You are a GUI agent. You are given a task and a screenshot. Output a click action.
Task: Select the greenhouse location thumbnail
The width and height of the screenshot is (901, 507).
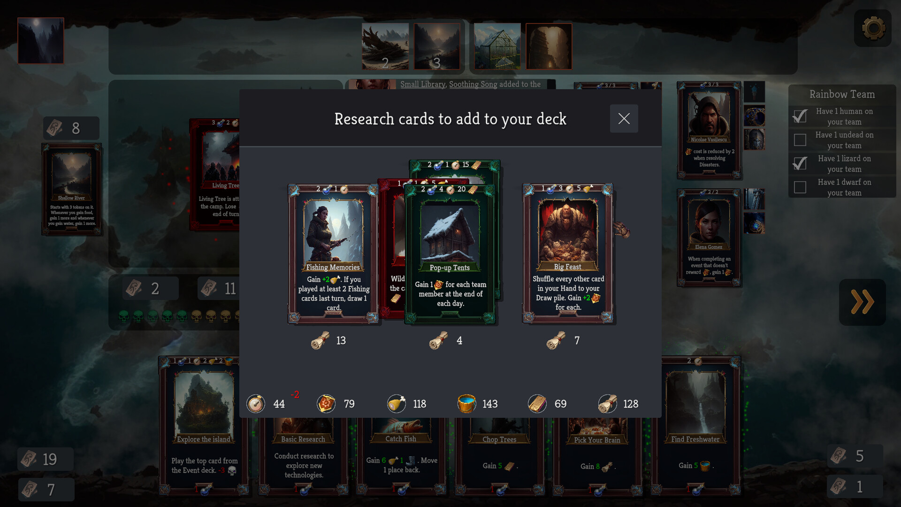coord(497,46)
